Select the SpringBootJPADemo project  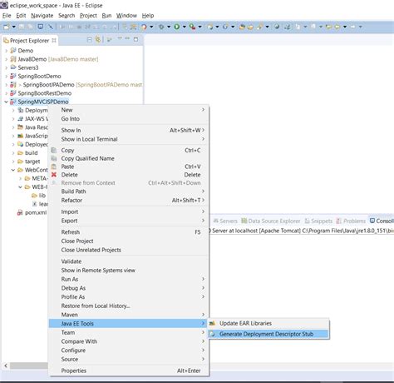coord(48,85)
